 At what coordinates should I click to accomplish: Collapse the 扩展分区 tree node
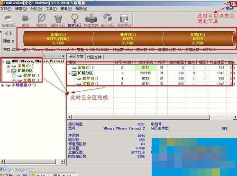click(x=8, y=71)
